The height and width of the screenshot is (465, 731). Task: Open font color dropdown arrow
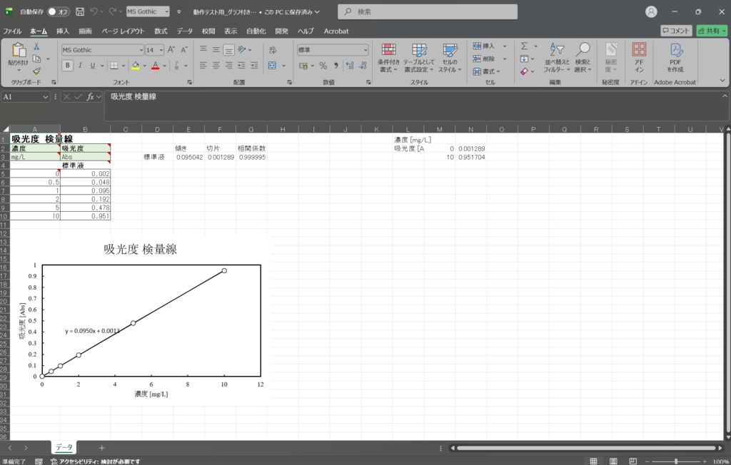coord(165,66)
